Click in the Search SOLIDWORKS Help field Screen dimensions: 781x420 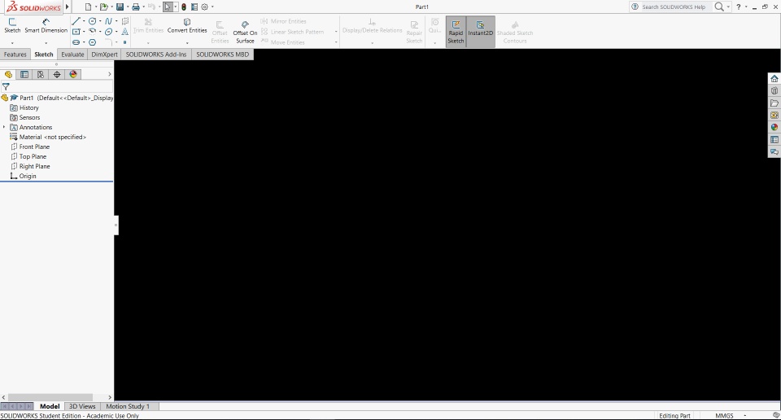click(x=674, y=7)
